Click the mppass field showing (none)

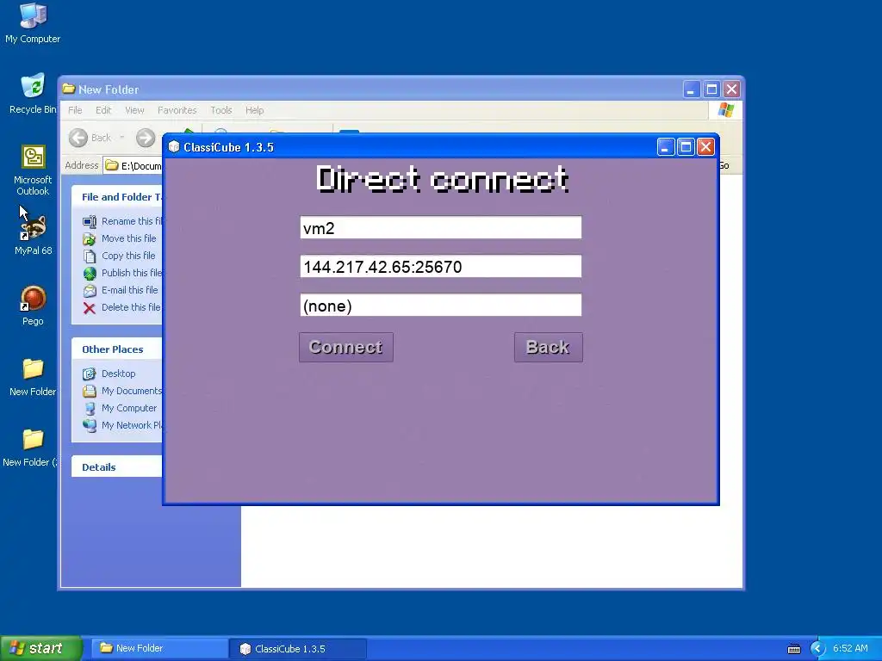(440, 306)
